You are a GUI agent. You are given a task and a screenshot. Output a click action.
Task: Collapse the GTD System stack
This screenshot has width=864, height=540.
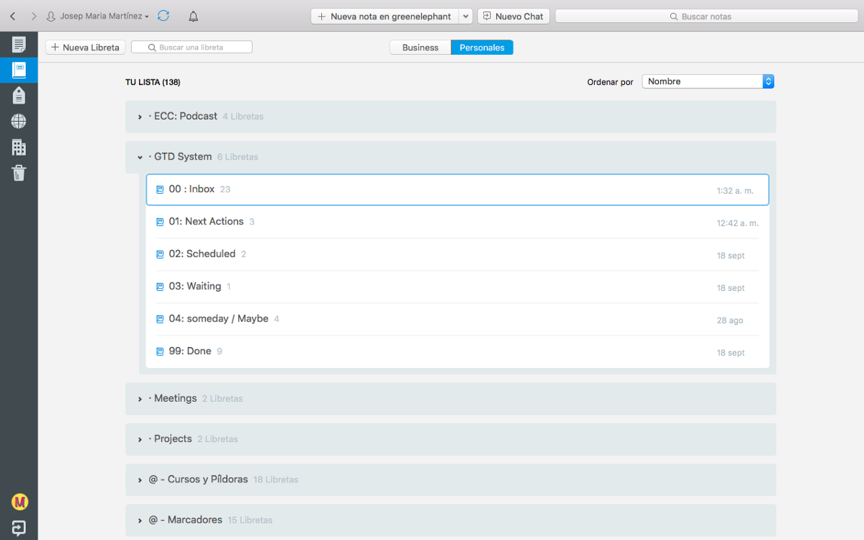click(140, 157)
